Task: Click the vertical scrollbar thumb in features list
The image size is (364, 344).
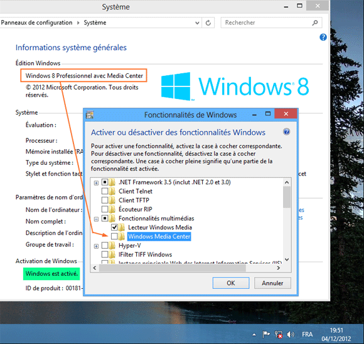Action: [287, 197]
